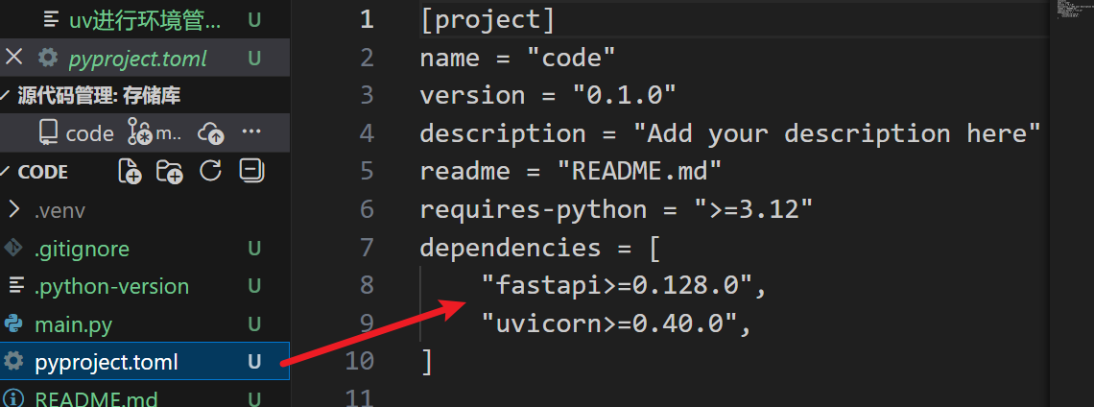Click the New Folder icon in CODE header
Image resolution: width=1094 pixels, height=407 pixels.
coord(170,172)
